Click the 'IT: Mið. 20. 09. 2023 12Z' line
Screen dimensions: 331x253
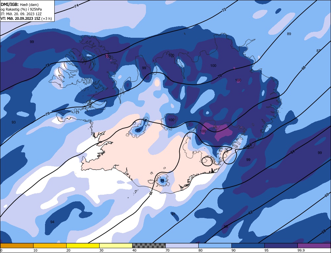[21, 14]
